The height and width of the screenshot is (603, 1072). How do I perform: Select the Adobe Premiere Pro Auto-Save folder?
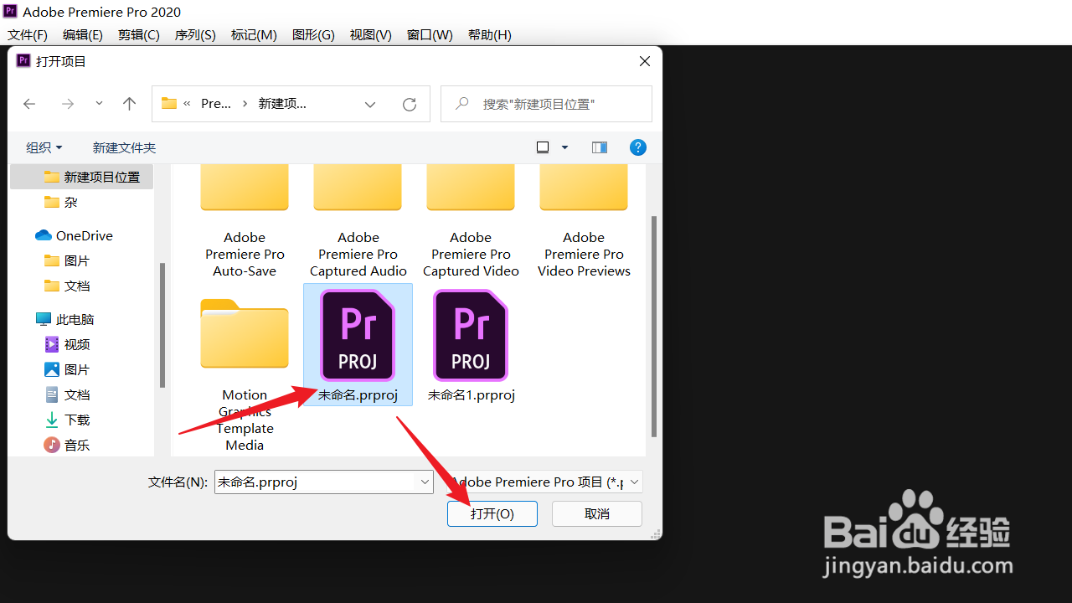(x=245, y=222)
